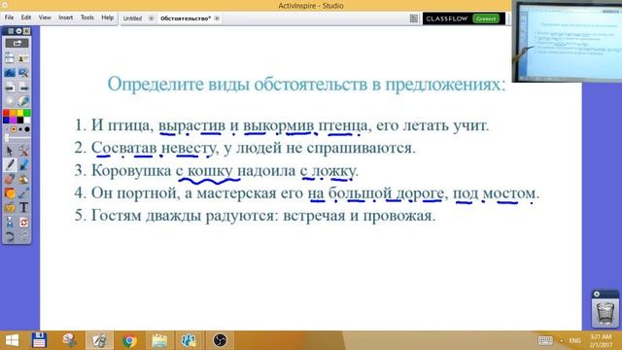Choose the third pen width dot
Viewport: 622px width, 350px height.
point(20,129)
